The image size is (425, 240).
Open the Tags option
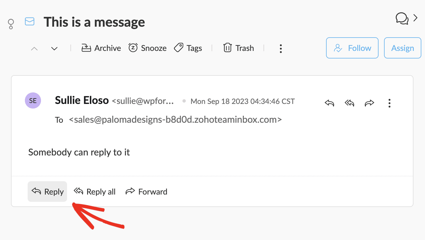tap(188, 48)
